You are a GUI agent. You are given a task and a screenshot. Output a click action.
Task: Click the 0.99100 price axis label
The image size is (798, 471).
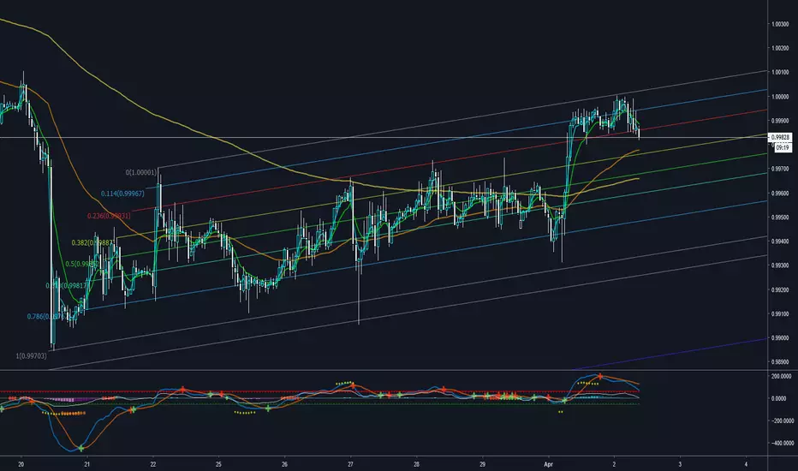coord(780,313)
